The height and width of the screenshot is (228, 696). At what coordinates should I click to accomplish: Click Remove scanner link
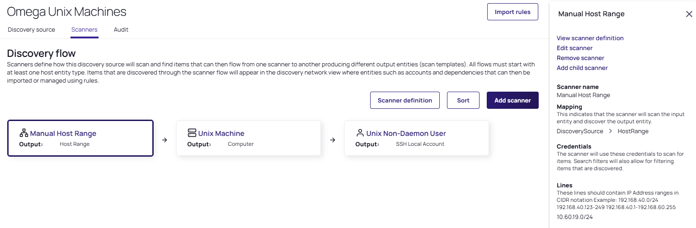pos(580,58)
